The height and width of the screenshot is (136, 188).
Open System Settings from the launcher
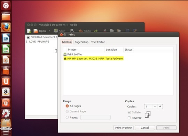pos(6,113)
